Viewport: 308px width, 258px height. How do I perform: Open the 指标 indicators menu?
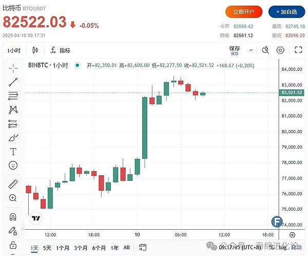click(61, 50)
